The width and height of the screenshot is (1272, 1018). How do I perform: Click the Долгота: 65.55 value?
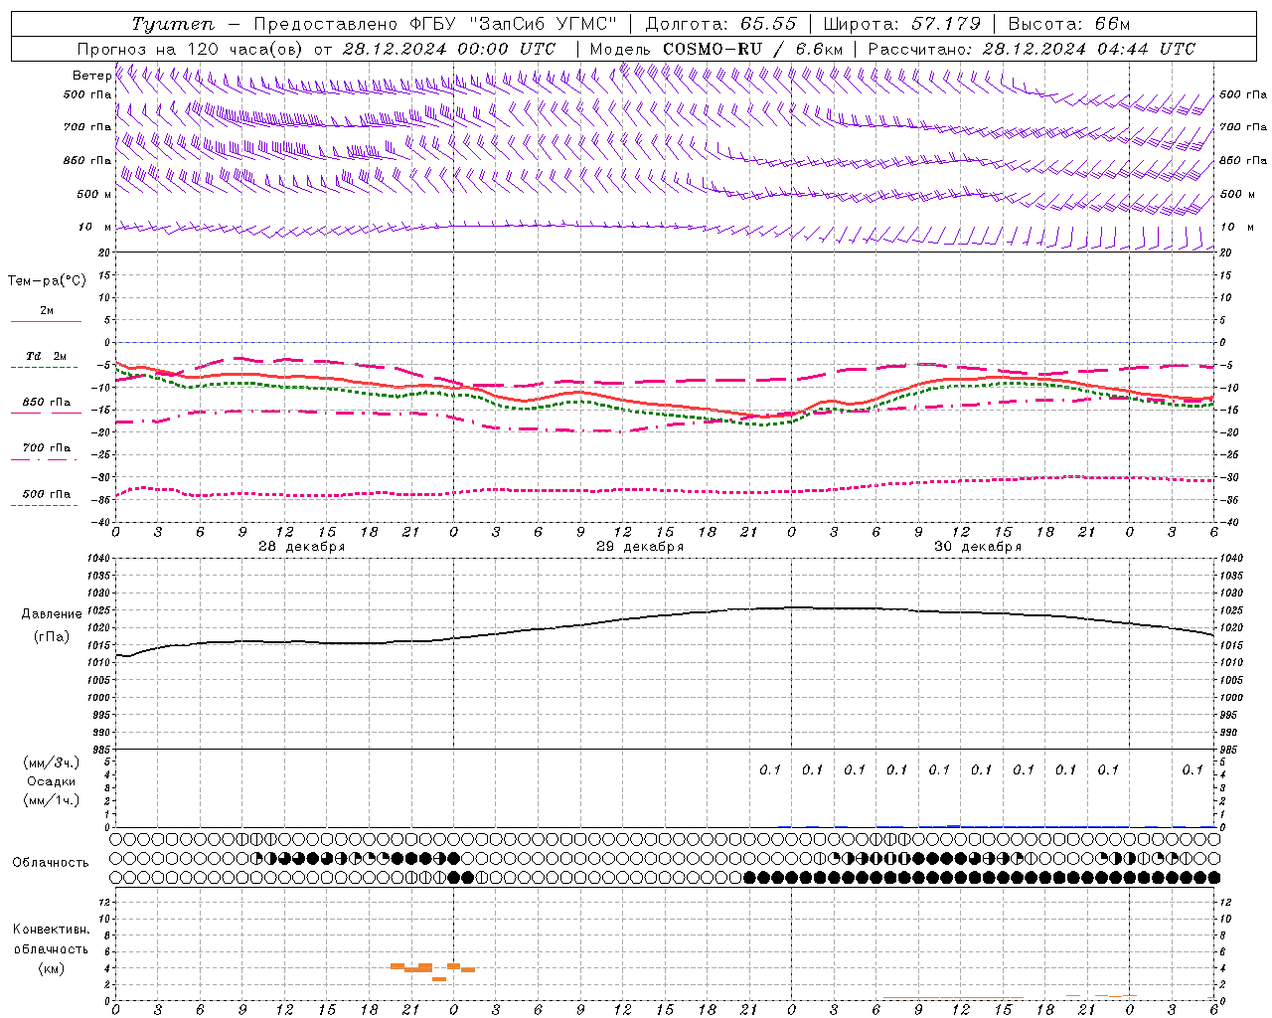(720, 24)
